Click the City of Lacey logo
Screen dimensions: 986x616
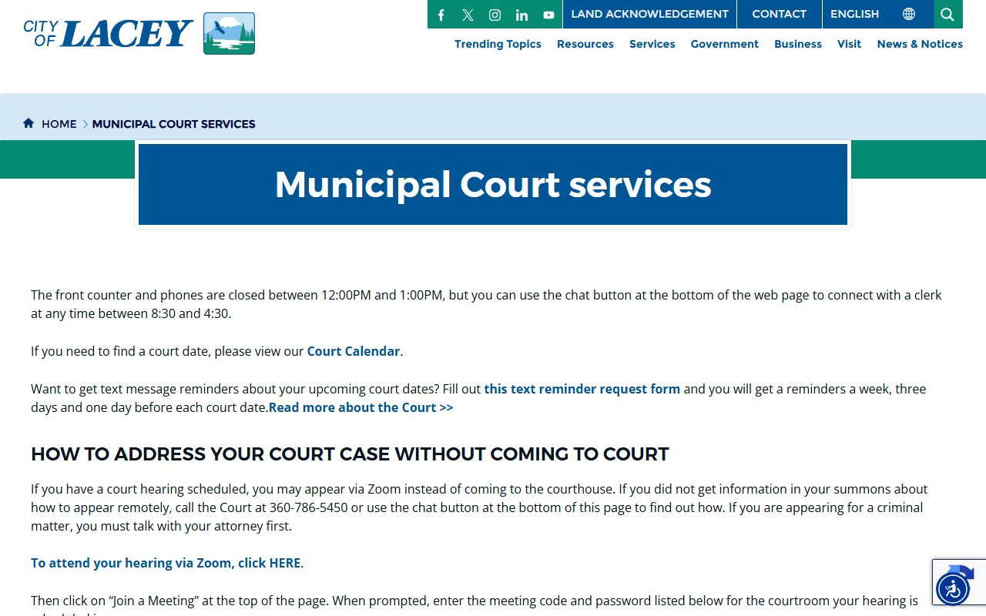point(139,33)
